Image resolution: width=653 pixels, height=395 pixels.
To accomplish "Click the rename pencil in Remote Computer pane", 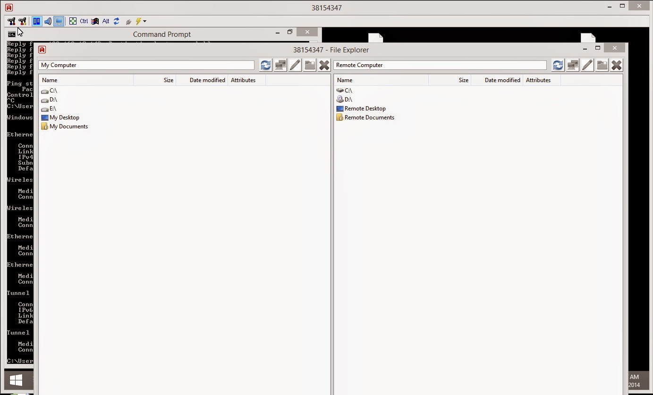I will [x=587, y=65].
